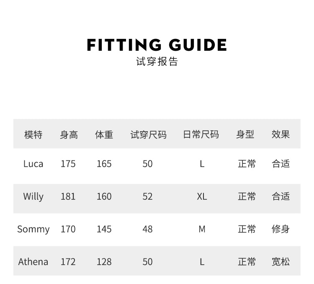Image resolution: width=314 pixels, height=284 pixels.
Task: Click the 效果 column header
Action: click(x=281, y=134)
